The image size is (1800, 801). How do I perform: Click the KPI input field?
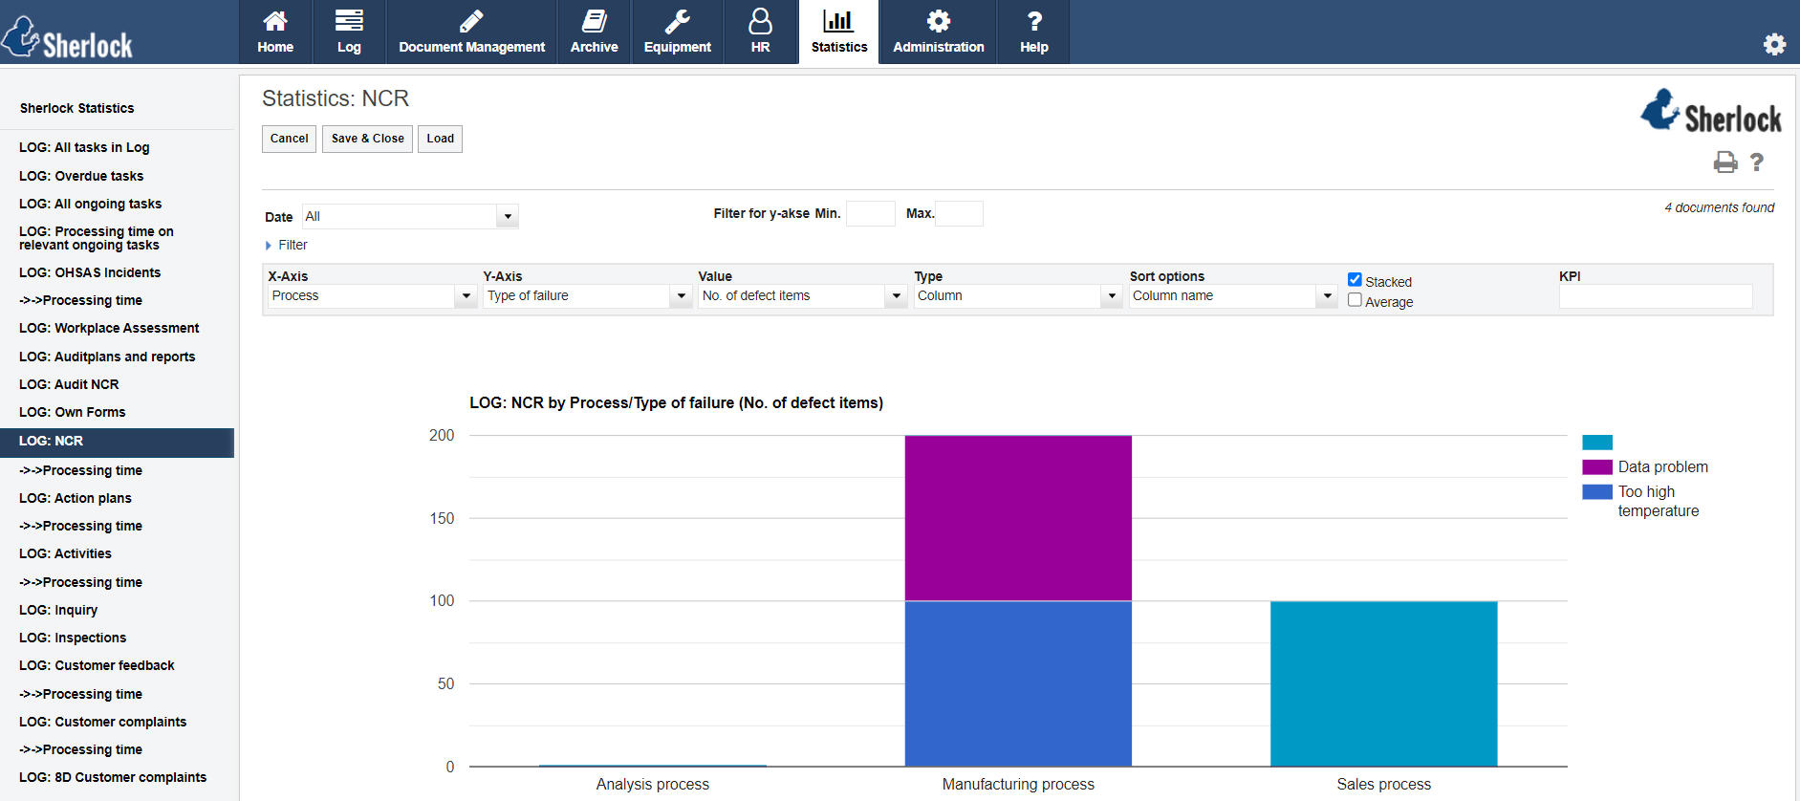(x=1655, y=296)
